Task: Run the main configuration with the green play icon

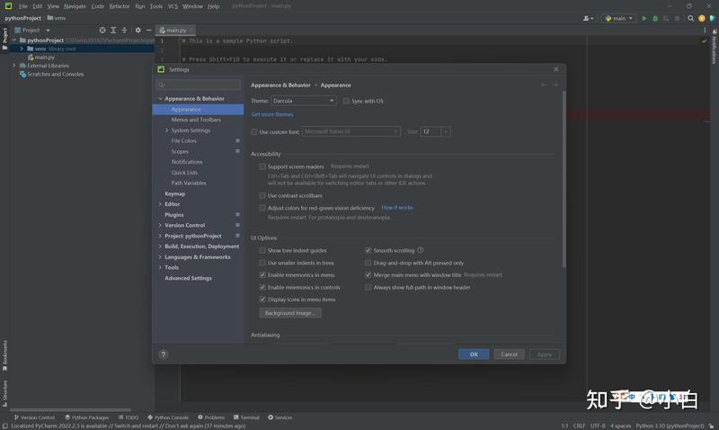Action: tap(644, 18)
